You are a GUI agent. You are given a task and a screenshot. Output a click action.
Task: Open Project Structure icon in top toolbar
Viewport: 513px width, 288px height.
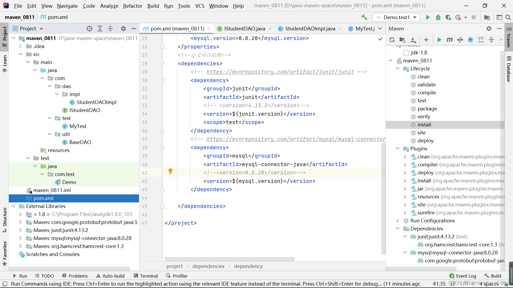point(487,17)
